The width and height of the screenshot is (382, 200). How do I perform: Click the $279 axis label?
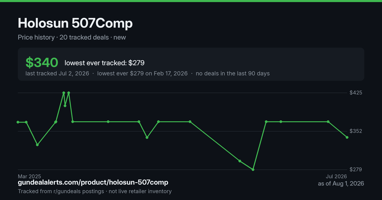click(x=356, y=170)
